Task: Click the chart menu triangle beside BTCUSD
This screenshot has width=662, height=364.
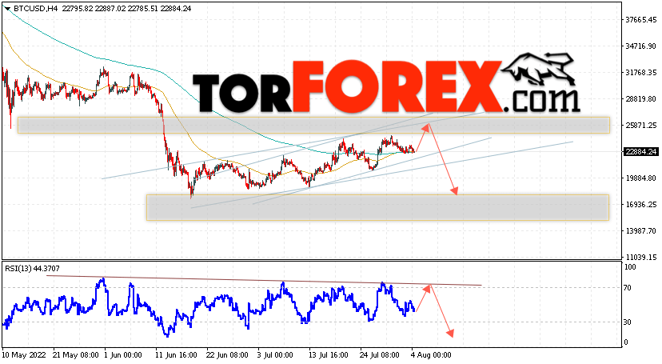Action: pyautogui.click(x=8, y=9)
